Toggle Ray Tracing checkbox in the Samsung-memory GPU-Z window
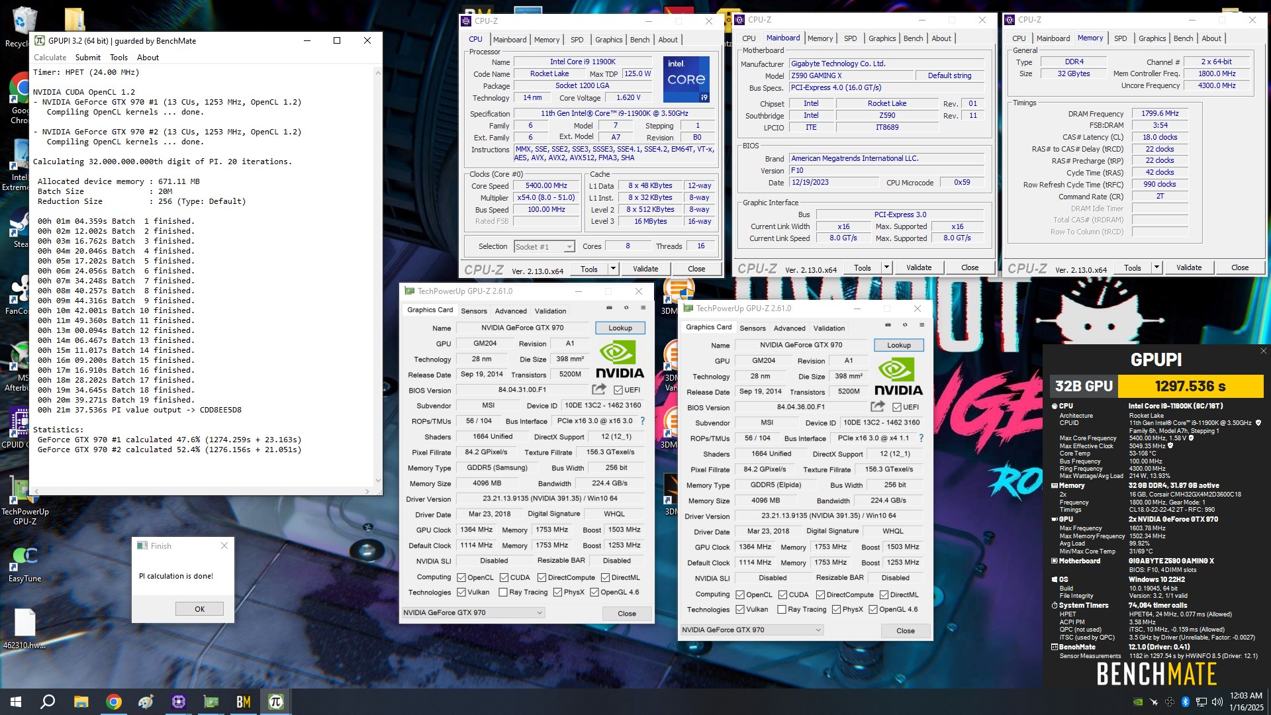1271x715 pixels. pos(503,593)
